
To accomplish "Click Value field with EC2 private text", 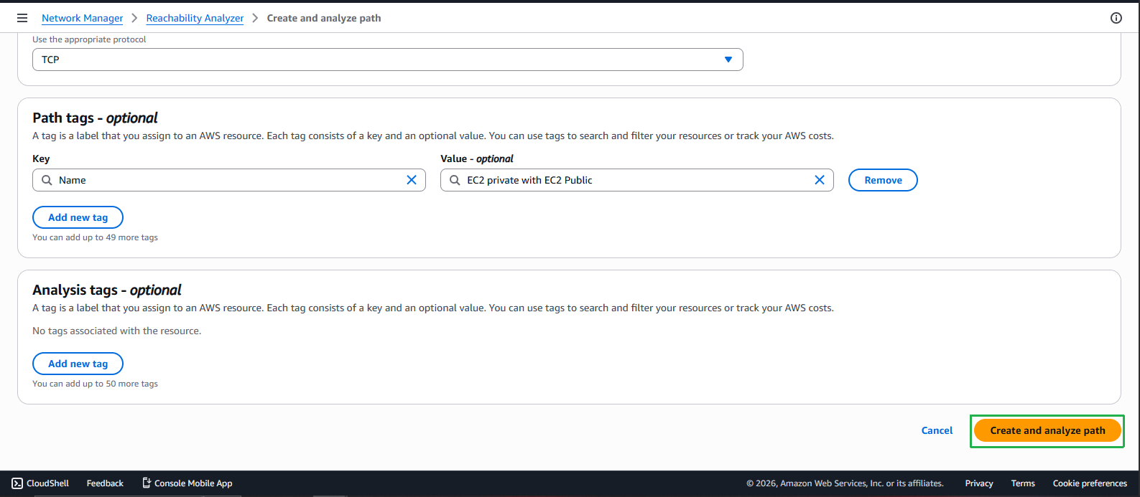I will (x=637, y=180).
